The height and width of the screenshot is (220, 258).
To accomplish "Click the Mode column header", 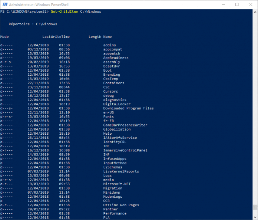I will point(4,37).
